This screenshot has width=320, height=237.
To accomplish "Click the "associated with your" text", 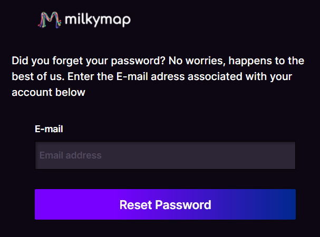I will (240, 77).
